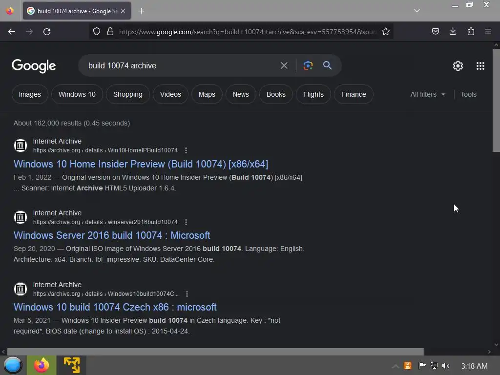Clear the Google search box
Screen dimensions: 500x375
point(284,66)
